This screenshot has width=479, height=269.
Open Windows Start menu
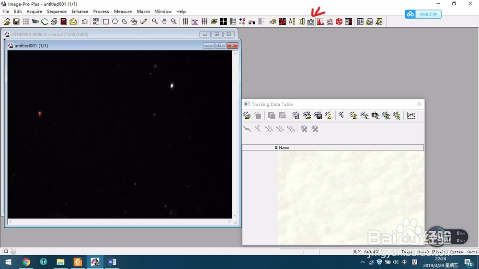8,262
